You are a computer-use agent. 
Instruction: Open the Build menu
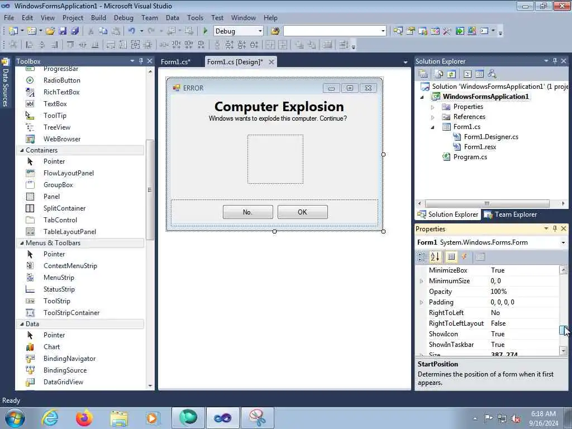point(98,17)
